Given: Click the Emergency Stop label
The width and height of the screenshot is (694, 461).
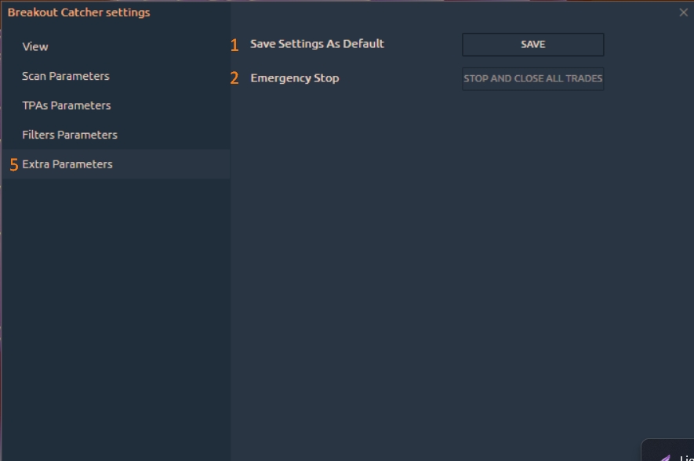Looking at the screenshot, I should (x=295, y=78).
